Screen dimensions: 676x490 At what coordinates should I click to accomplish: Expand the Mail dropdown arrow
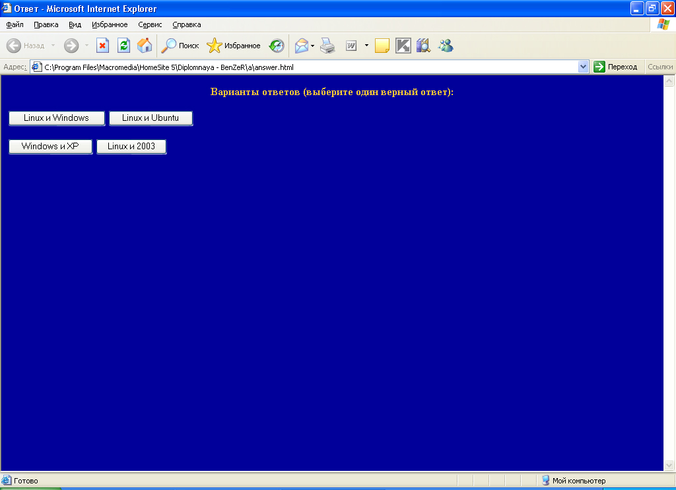pos(312,46)
